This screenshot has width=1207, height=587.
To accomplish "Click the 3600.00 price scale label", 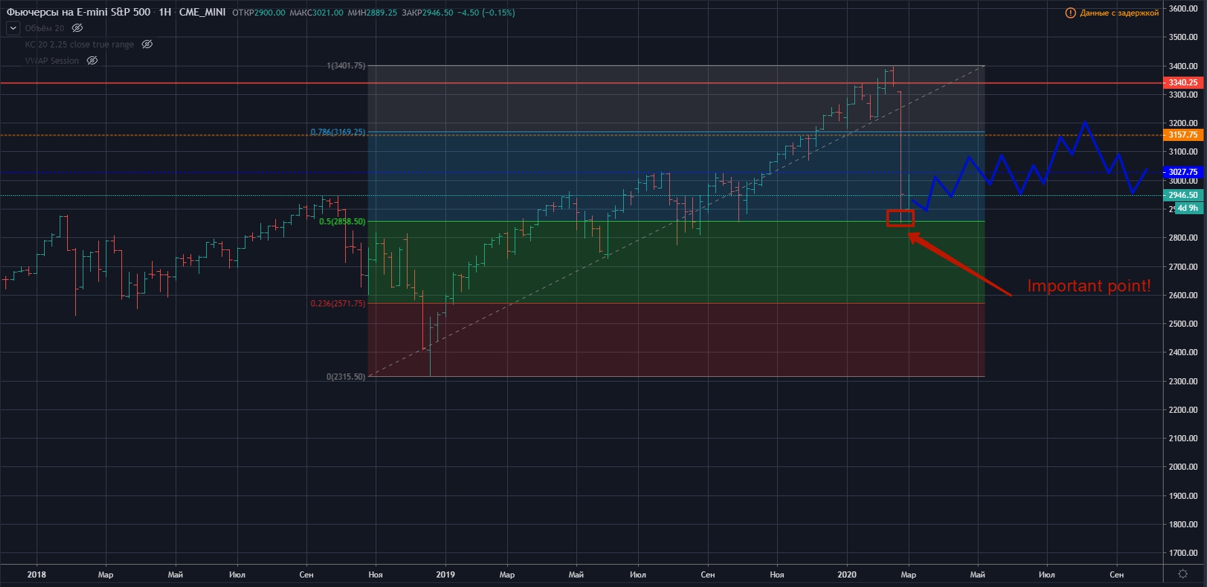I will pos(1183,9).
